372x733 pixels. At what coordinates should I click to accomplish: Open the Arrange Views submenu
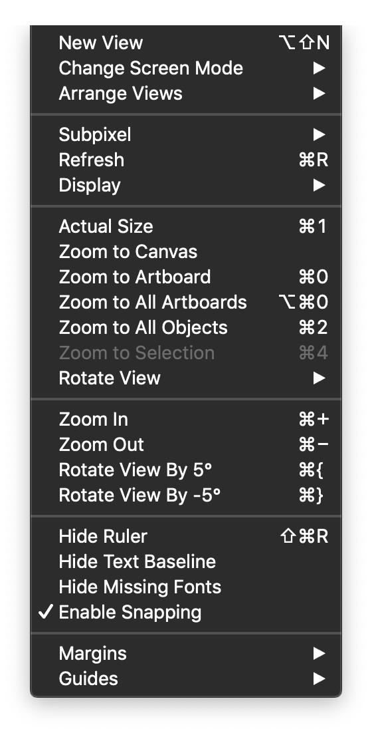[186, 94]
